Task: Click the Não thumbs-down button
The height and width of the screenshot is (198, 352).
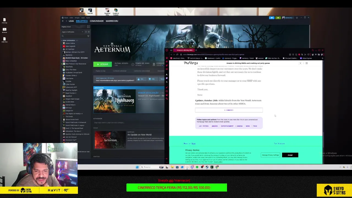Action: (153, 79)
